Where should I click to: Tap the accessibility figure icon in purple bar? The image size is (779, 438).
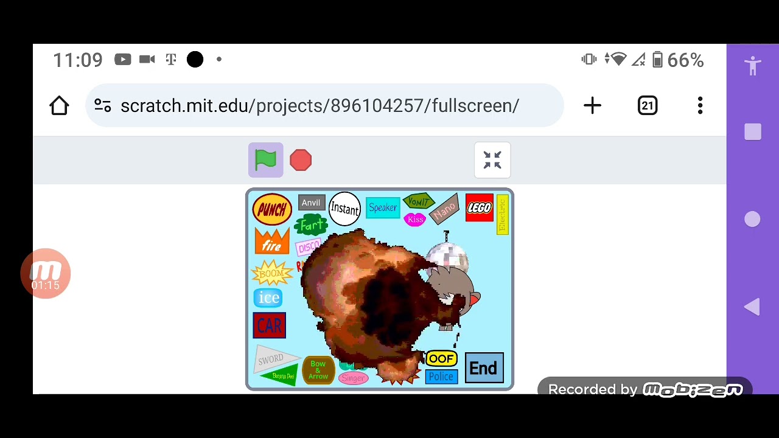tap(753, 65)
